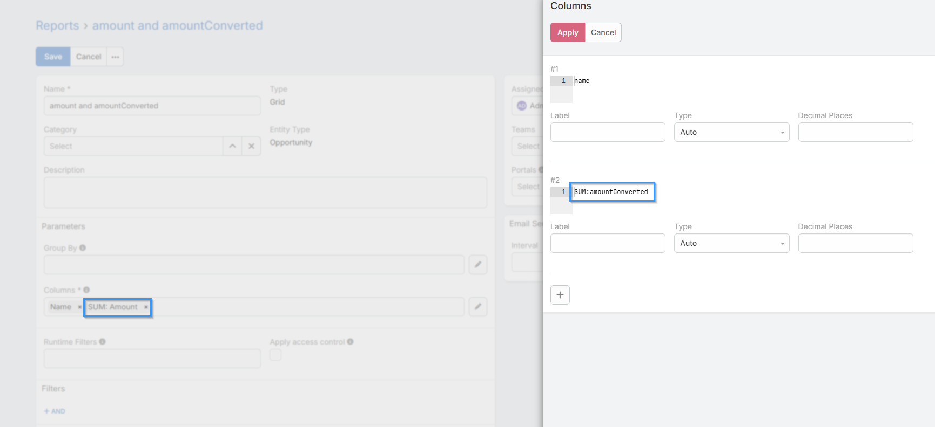This screenshot has width=935, height=427.
Task: Expand Category selector with up arrow
Action: (x=232, y=146)
